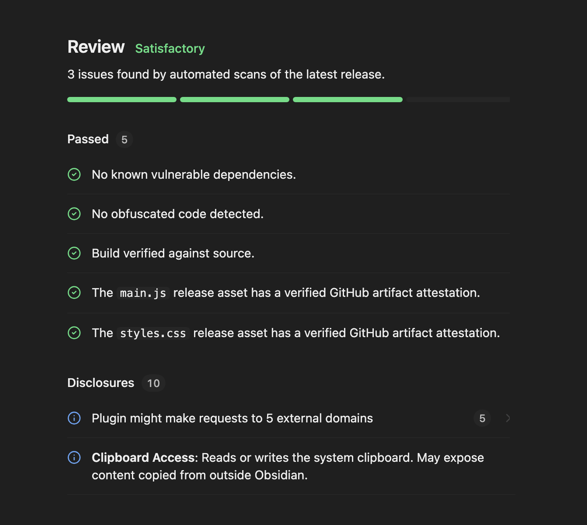This screenshot has height=525, width=587.
Task: Click the Disclosures count badge showing 10
Action: (154, 383)
